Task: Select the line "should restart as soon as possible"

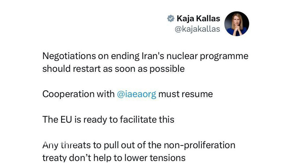Action: 113,69
